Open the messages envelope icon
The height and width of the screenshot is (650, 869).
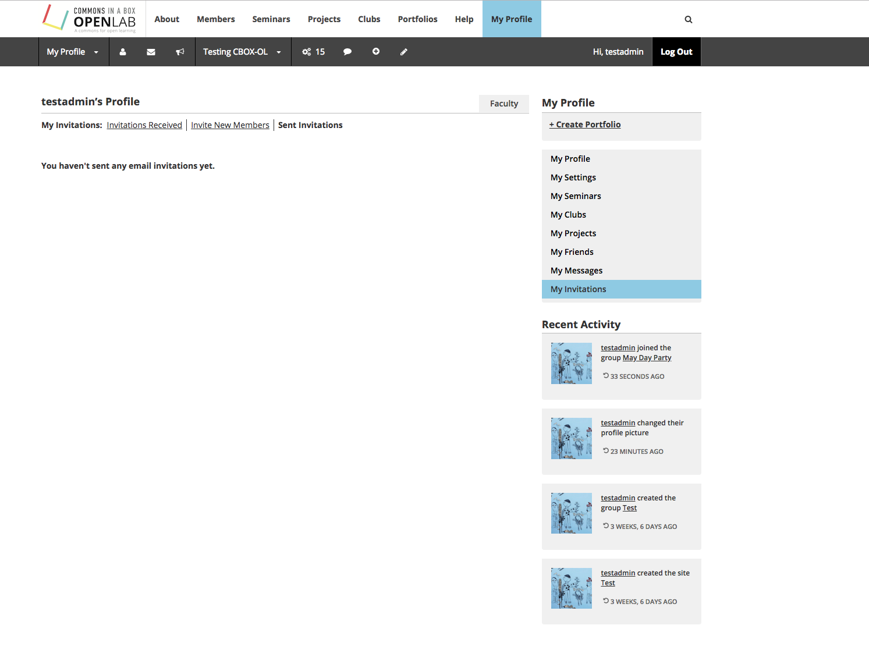(x=151, y=52)
